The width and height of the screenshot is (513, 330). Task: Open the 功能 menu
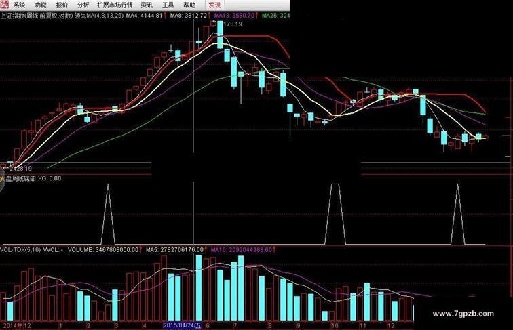pos(41,5)
